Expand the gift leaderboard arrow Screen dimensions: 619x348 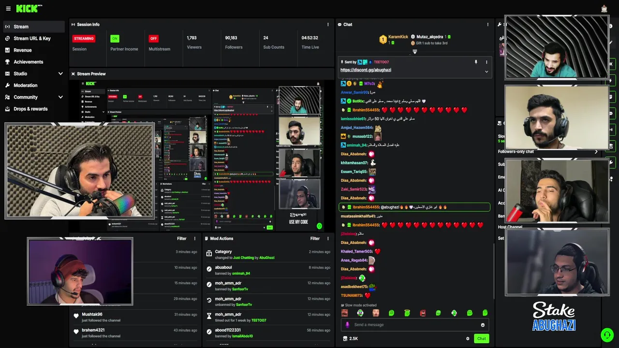414,52
